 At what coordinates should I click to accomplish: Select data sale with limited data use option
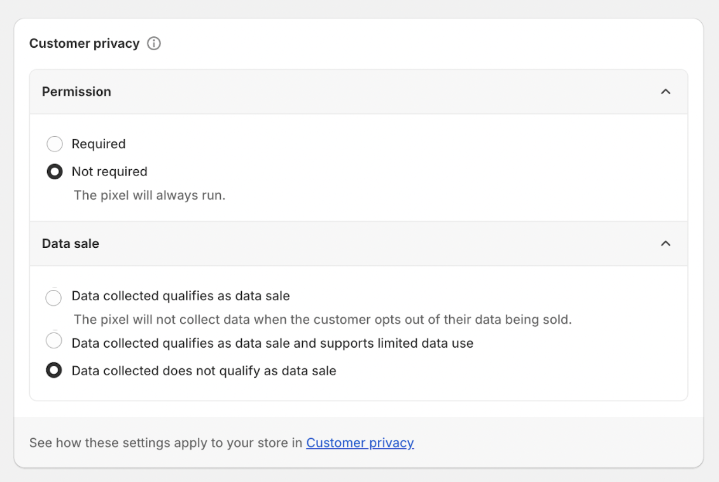pyautogui.click(x=53, y=342)
